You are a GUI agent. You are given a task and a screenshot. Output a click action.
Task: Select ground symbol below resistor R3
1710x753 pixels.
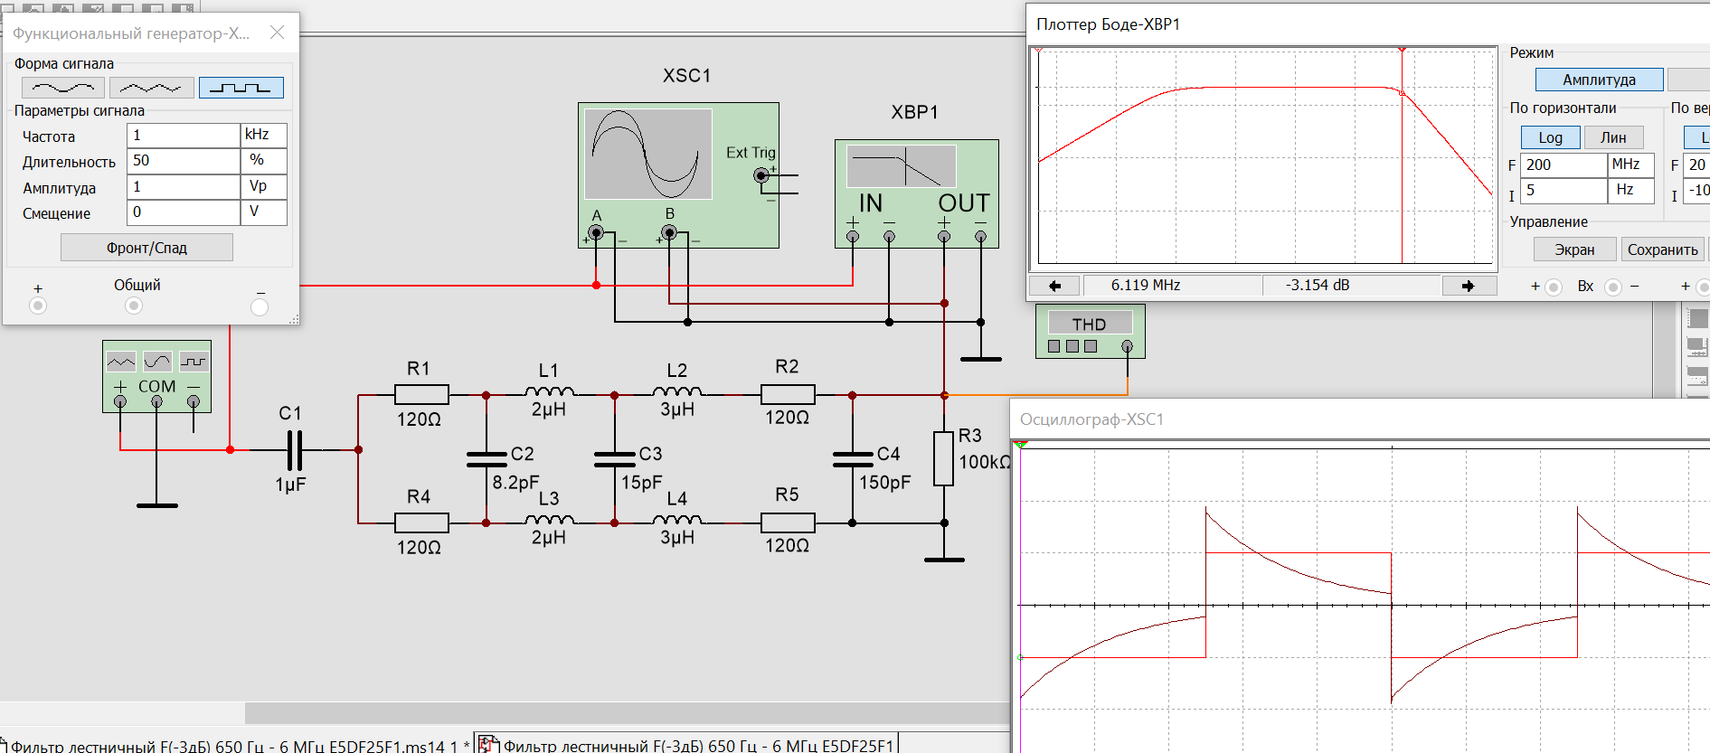[944, 560]
